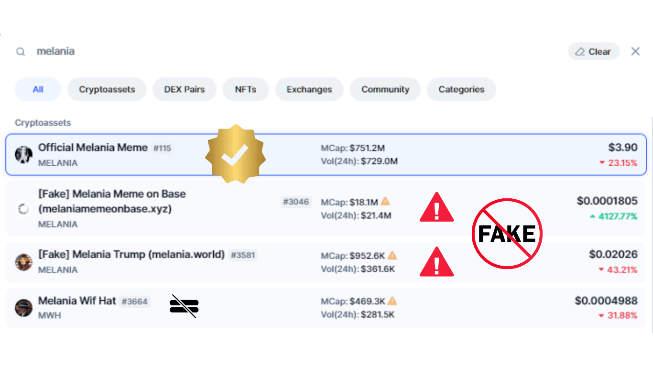Viewport: 653px width, 367px height.
Task: Click the #115 rank badge
Action: (162, 148)
